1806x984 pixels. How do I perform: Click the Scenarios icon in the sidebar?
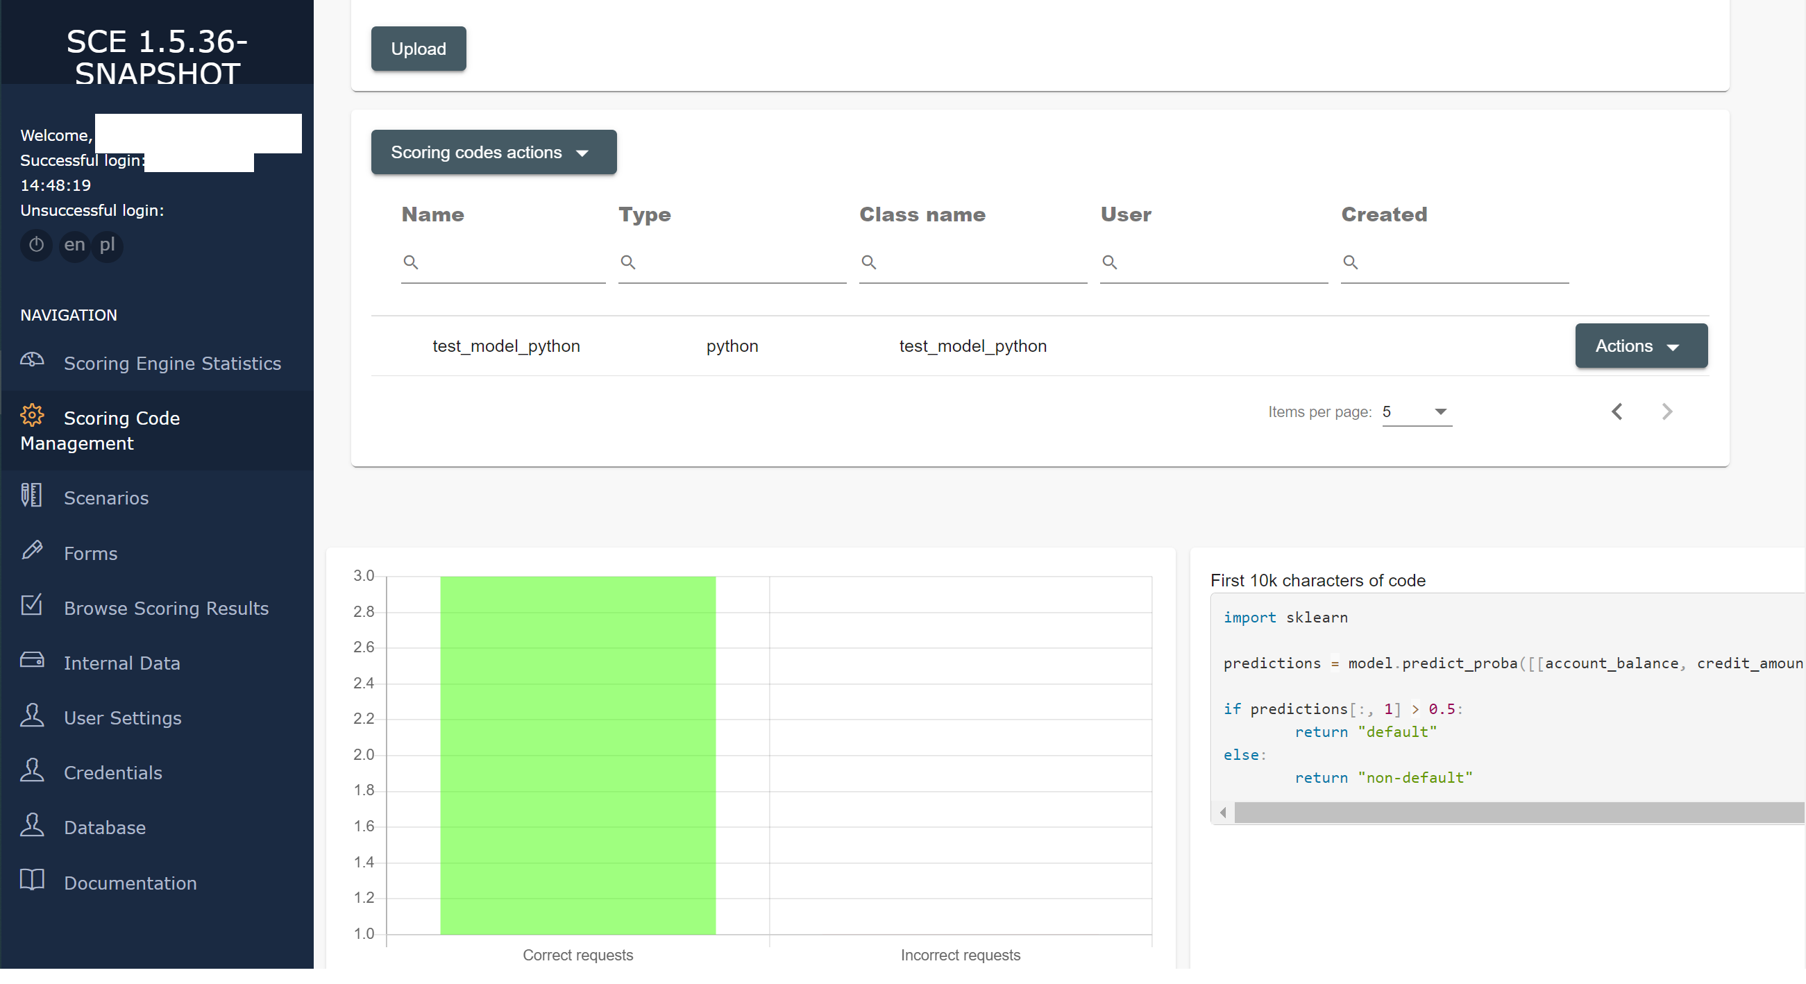[31, 496]
